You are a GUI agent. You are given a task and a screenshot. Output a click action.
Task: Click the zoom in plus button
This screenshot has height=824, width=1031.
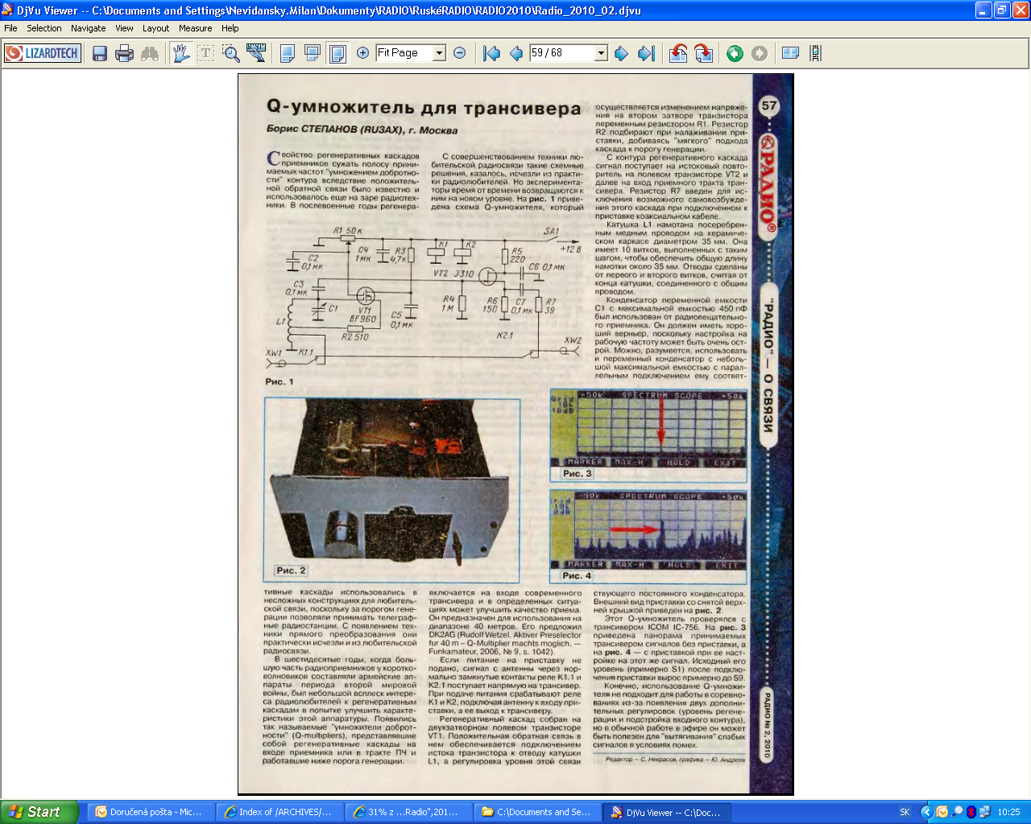[x=363, y=53]
